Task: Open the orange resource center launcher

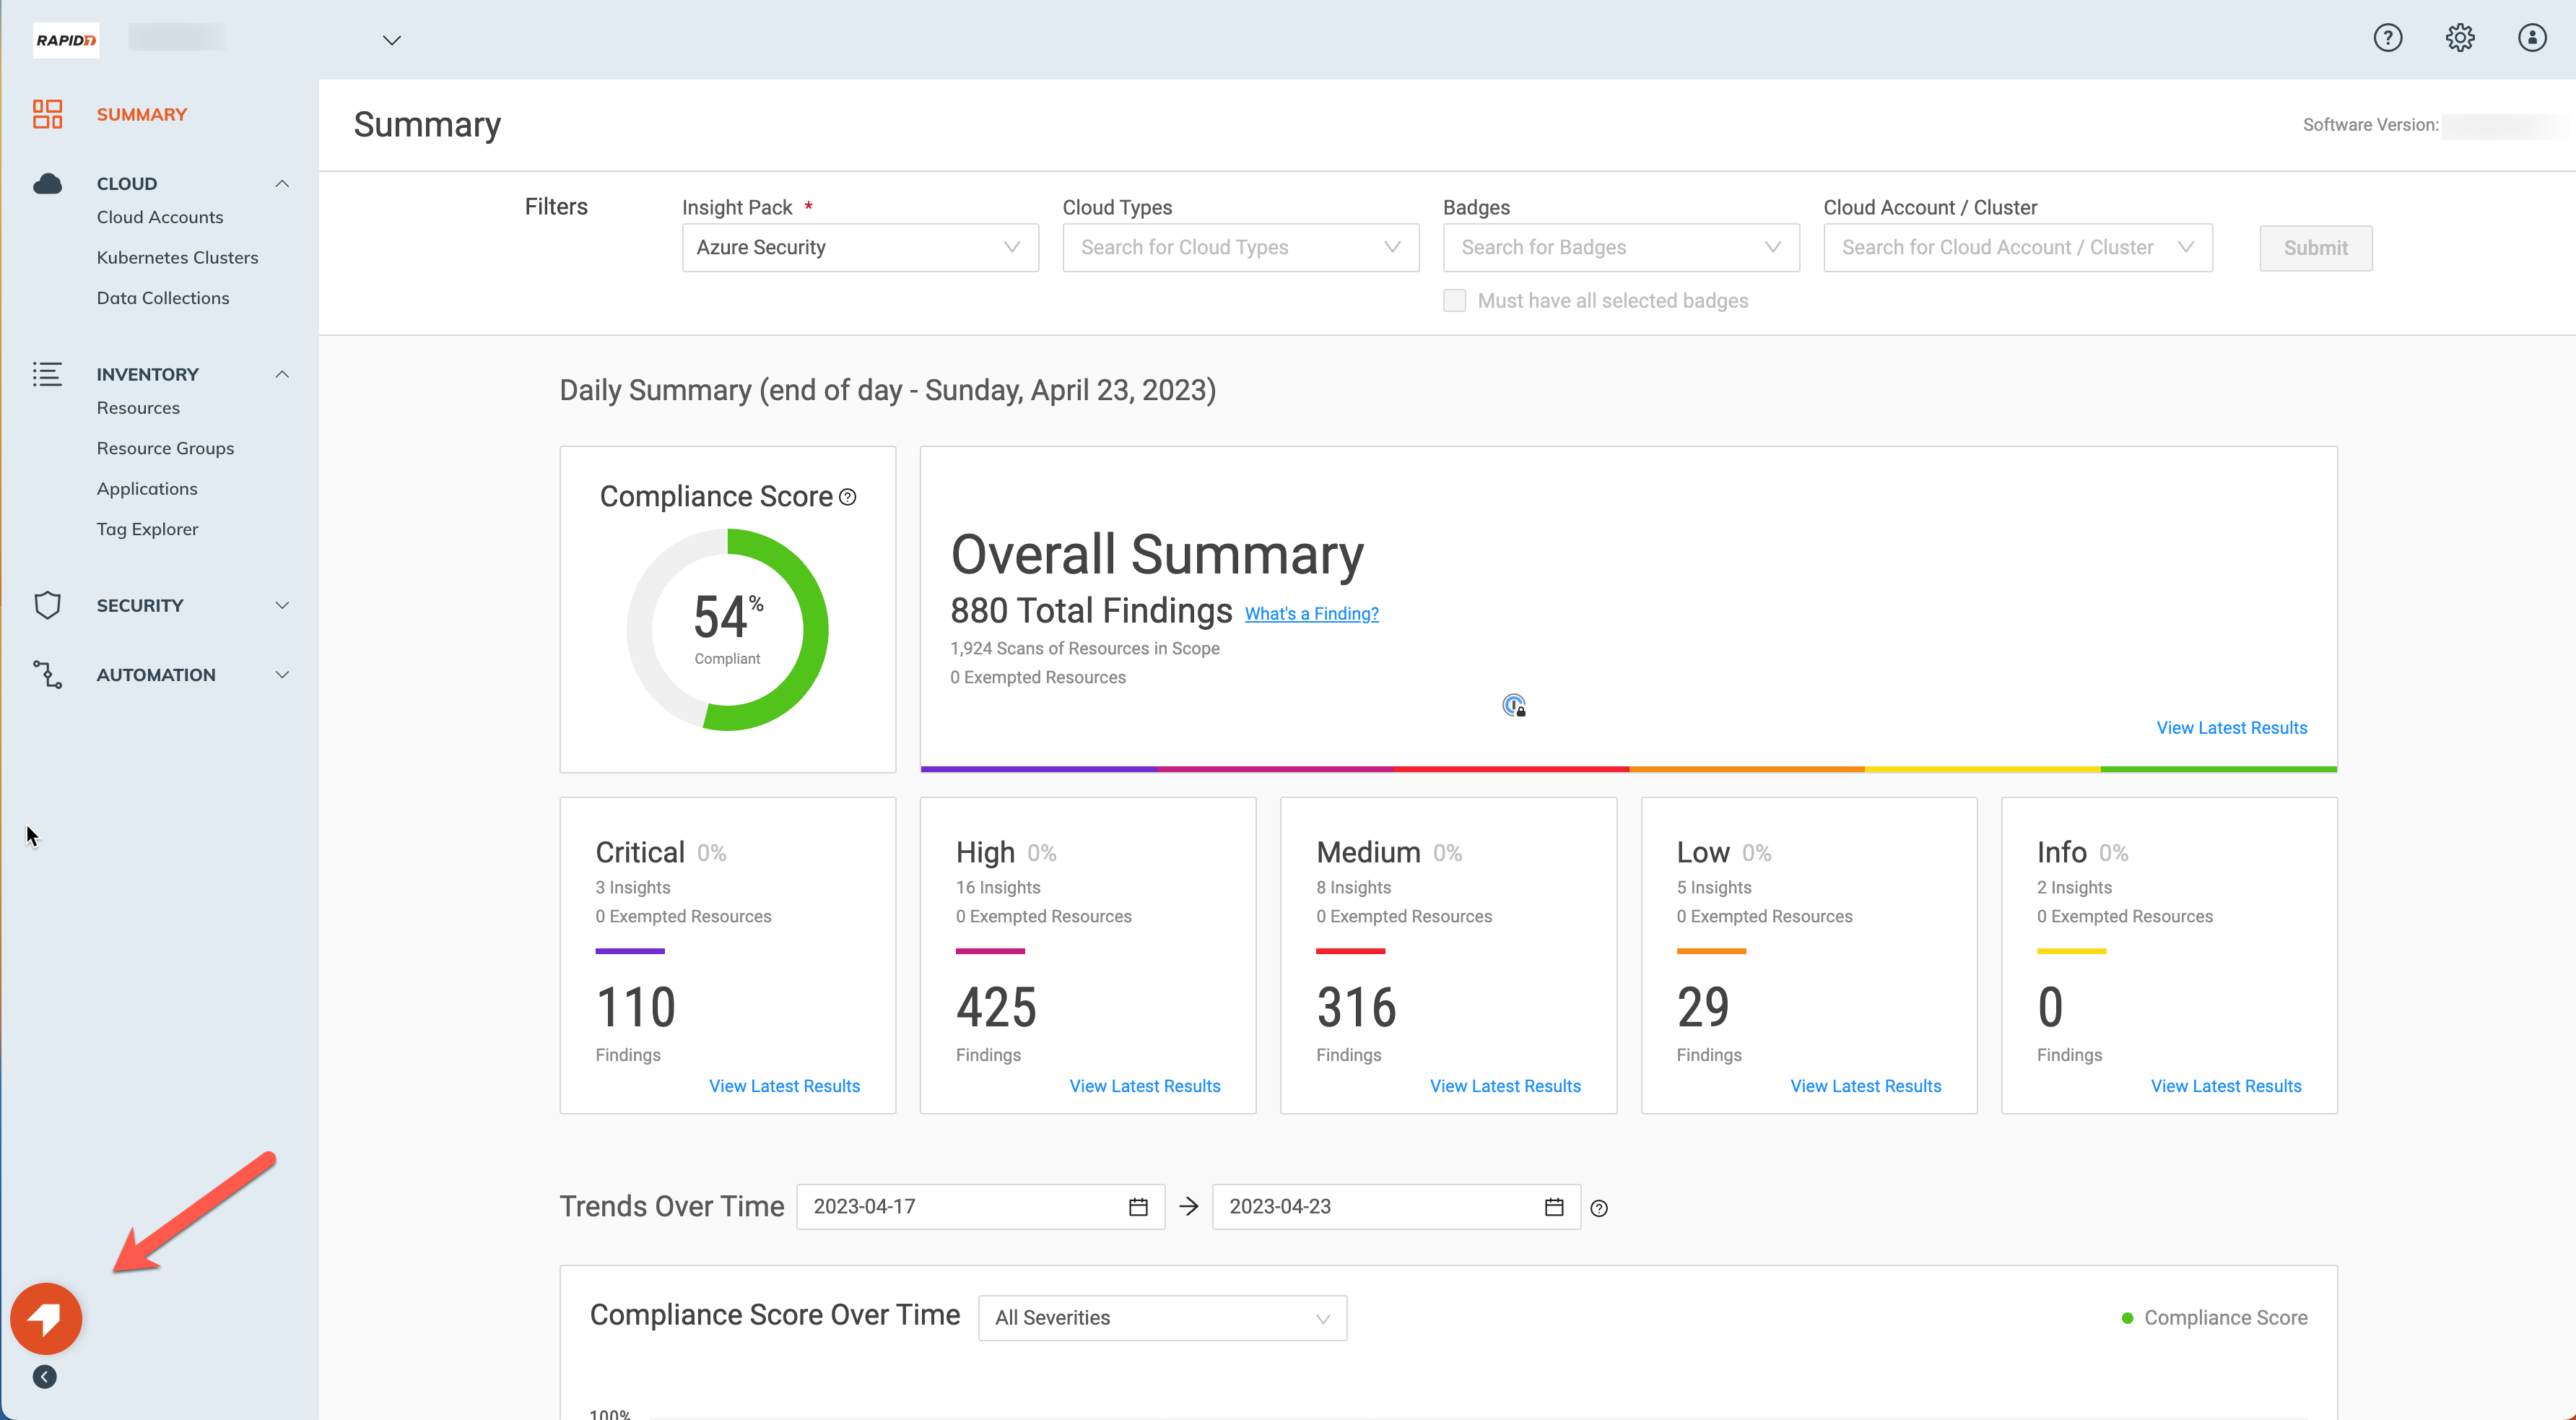Action: [x=46, y=1318]
